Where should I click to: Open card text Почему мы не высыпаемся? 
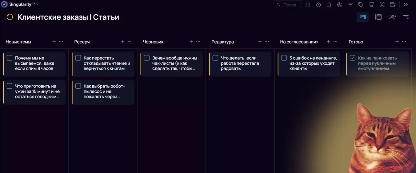34,63
